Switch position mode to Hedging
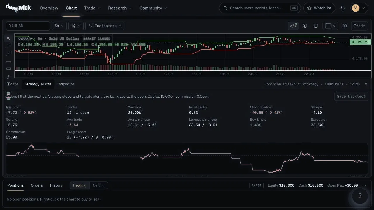 [x=80, y=185]
